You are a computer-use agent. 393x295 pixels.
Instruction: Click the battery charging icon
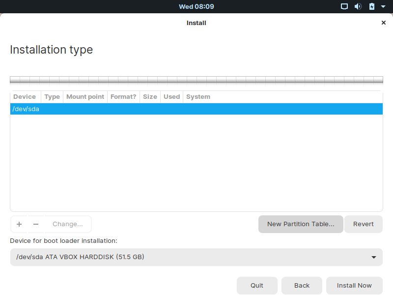pyautogui.click(x=371, y=7)
